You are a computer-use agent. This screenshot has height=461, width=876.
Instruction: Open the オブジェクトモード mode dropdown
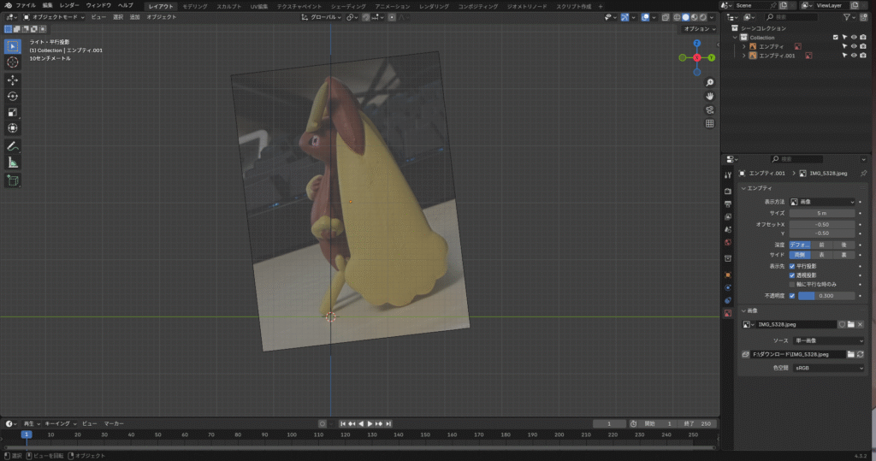tap(54, 17)
